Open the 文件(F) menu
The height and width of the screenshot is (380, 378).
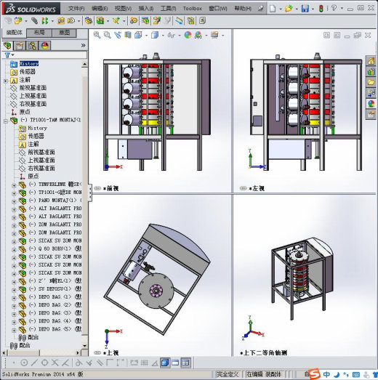pyautogui.click(x=76, y=9)
